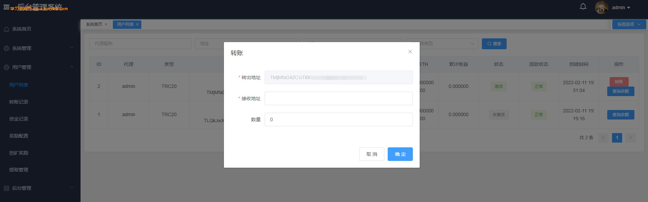Click the 提款状态 column header
The height and width of the screenshot is (202, 648).
(539, 64)
